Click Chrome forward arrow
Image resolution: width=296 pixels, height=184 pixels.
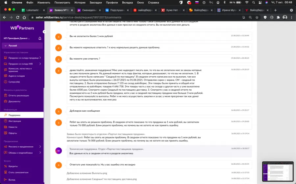click(x=11, y=17)
